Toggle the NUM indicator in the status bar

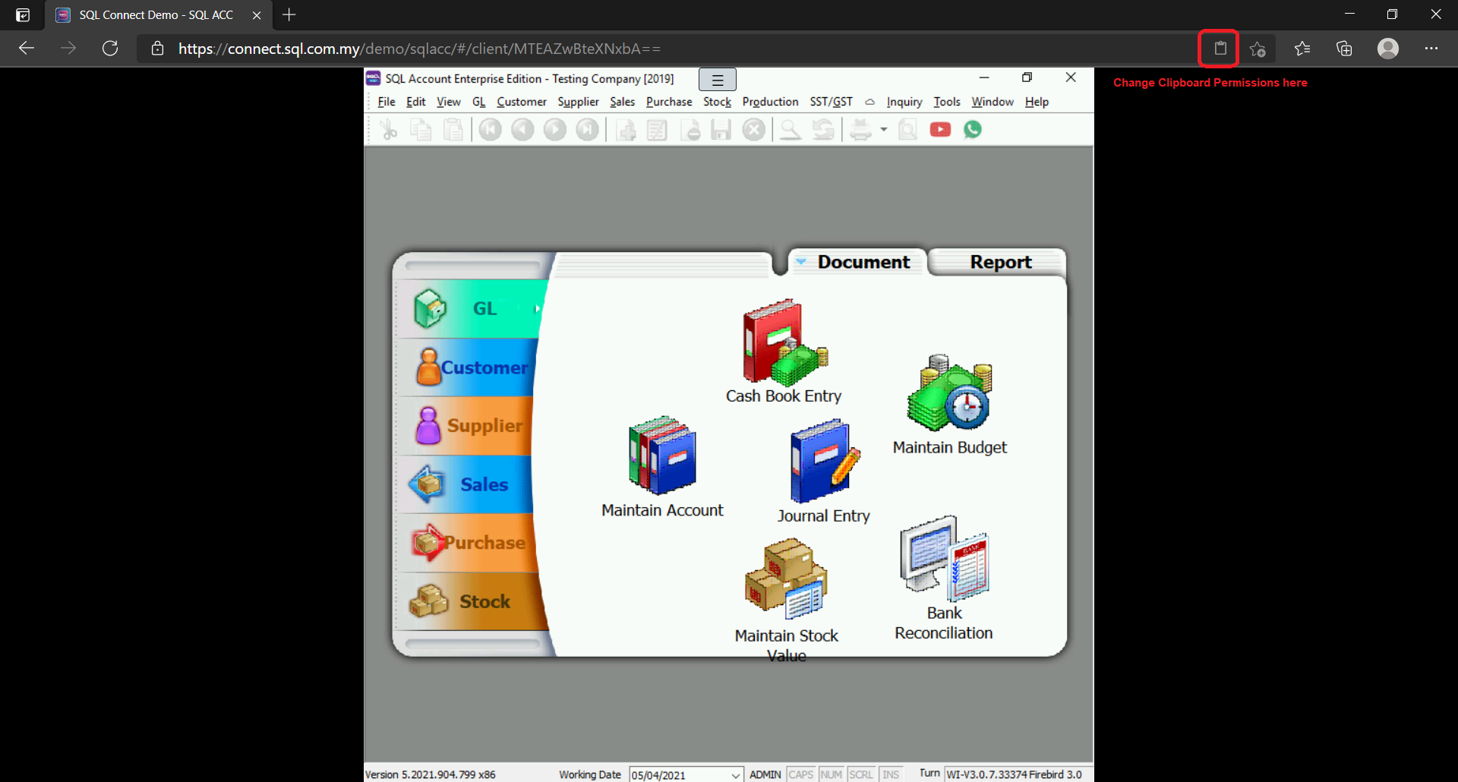click(831, 774)
